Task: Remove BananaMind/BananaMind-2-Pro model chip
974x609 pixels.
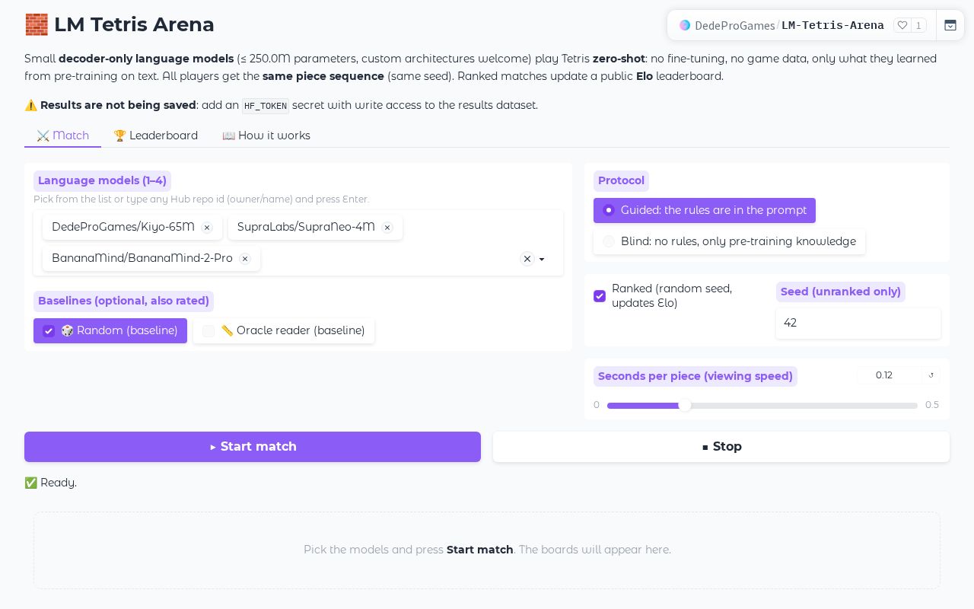Action: 245,259
